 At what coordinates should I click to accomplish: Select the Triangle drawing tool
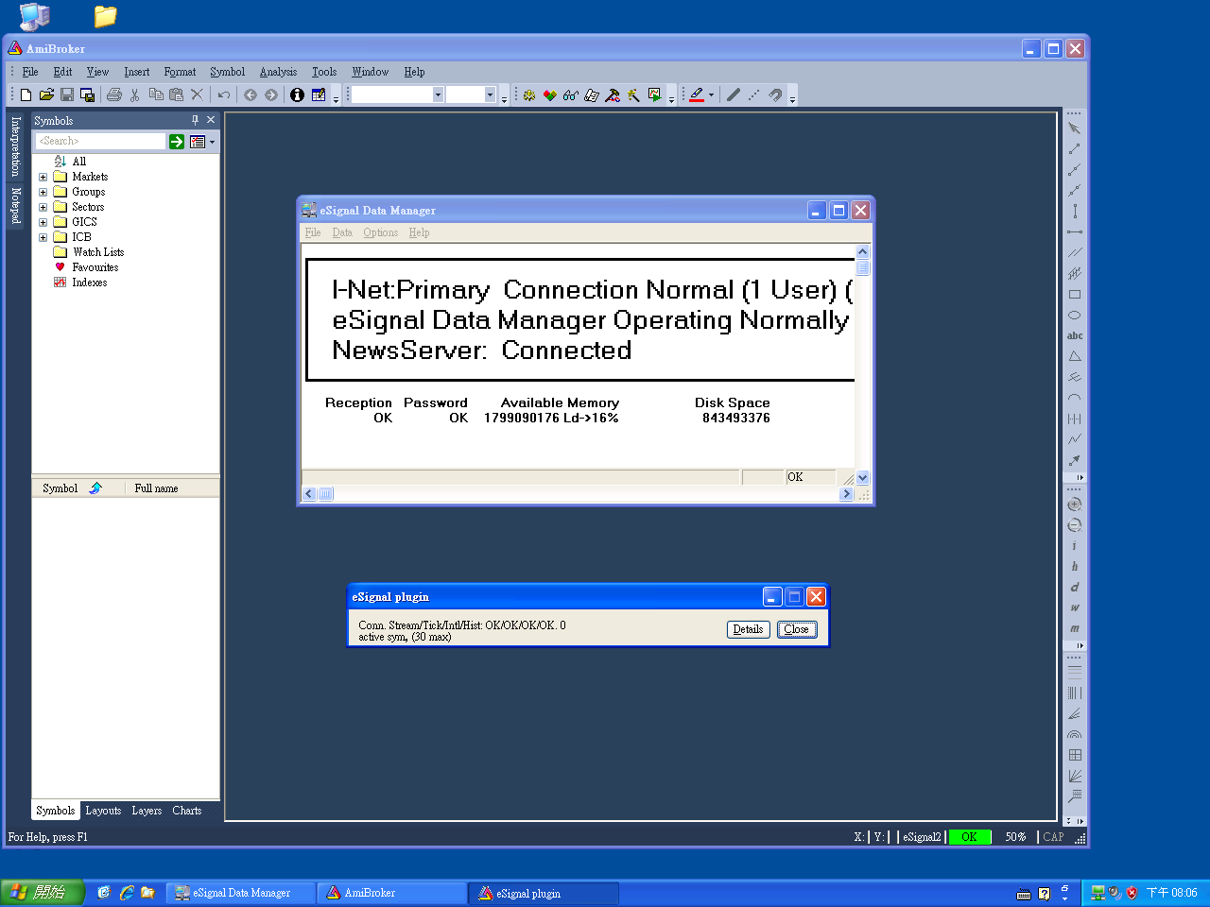(1075, 357)
